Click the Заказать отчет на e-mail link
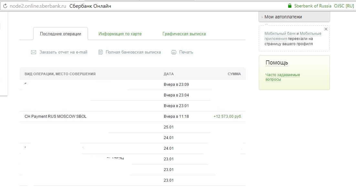The width and height of the screenshot is (356, 192). click(63, 52)
